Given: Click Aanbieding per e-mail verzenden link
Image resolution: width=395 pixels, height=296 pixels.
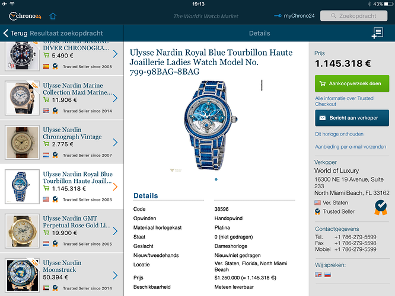Looking at the screenshot, I should [351, 147].
